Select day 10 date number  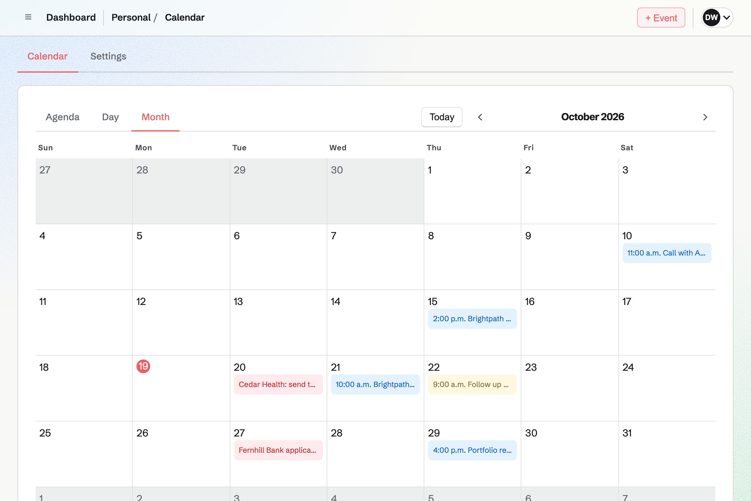click(627, 236)
